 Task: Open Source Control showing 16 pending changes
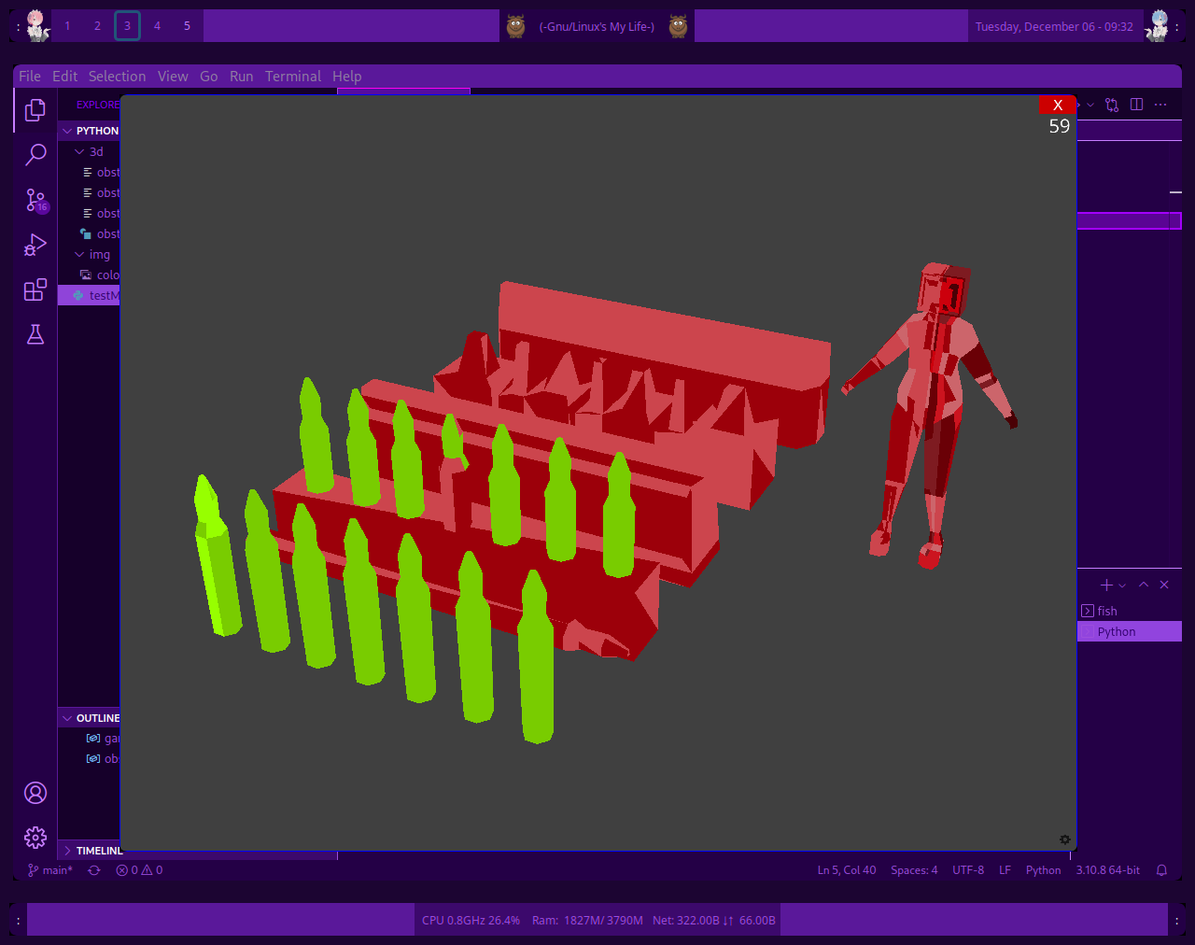pos(35,199)
